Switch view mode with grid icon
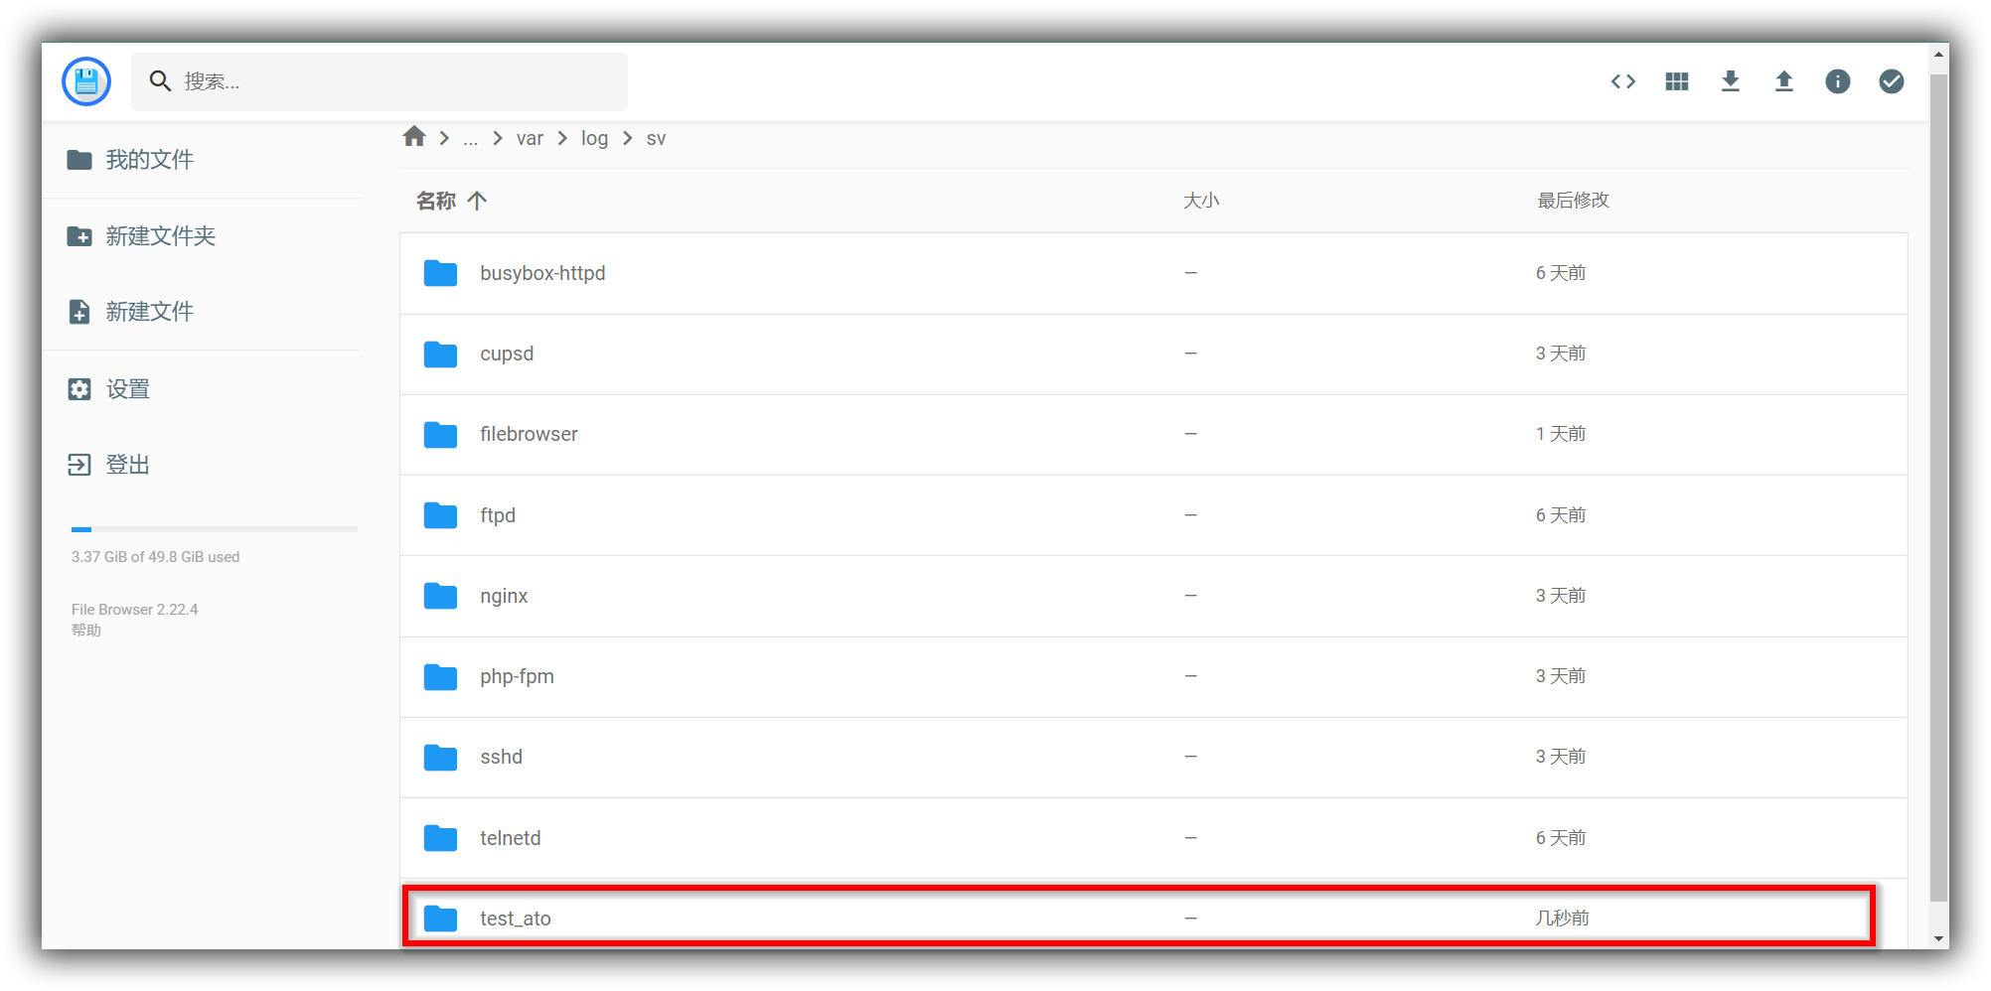This screenshot has height=991, width=1991. pyautogui.click(x=1677, y=81)
